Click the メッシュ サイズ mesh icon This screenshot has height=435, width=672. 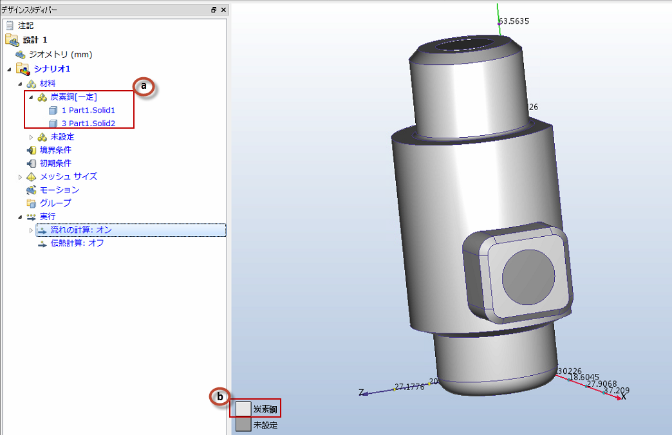click(x=32, y=176)
